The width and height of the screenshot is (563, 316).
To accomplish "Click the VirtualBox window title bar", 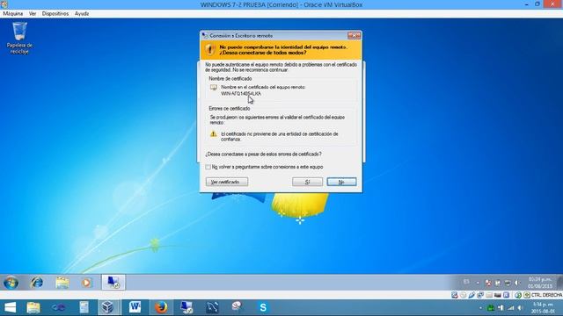I will [281, 4].
